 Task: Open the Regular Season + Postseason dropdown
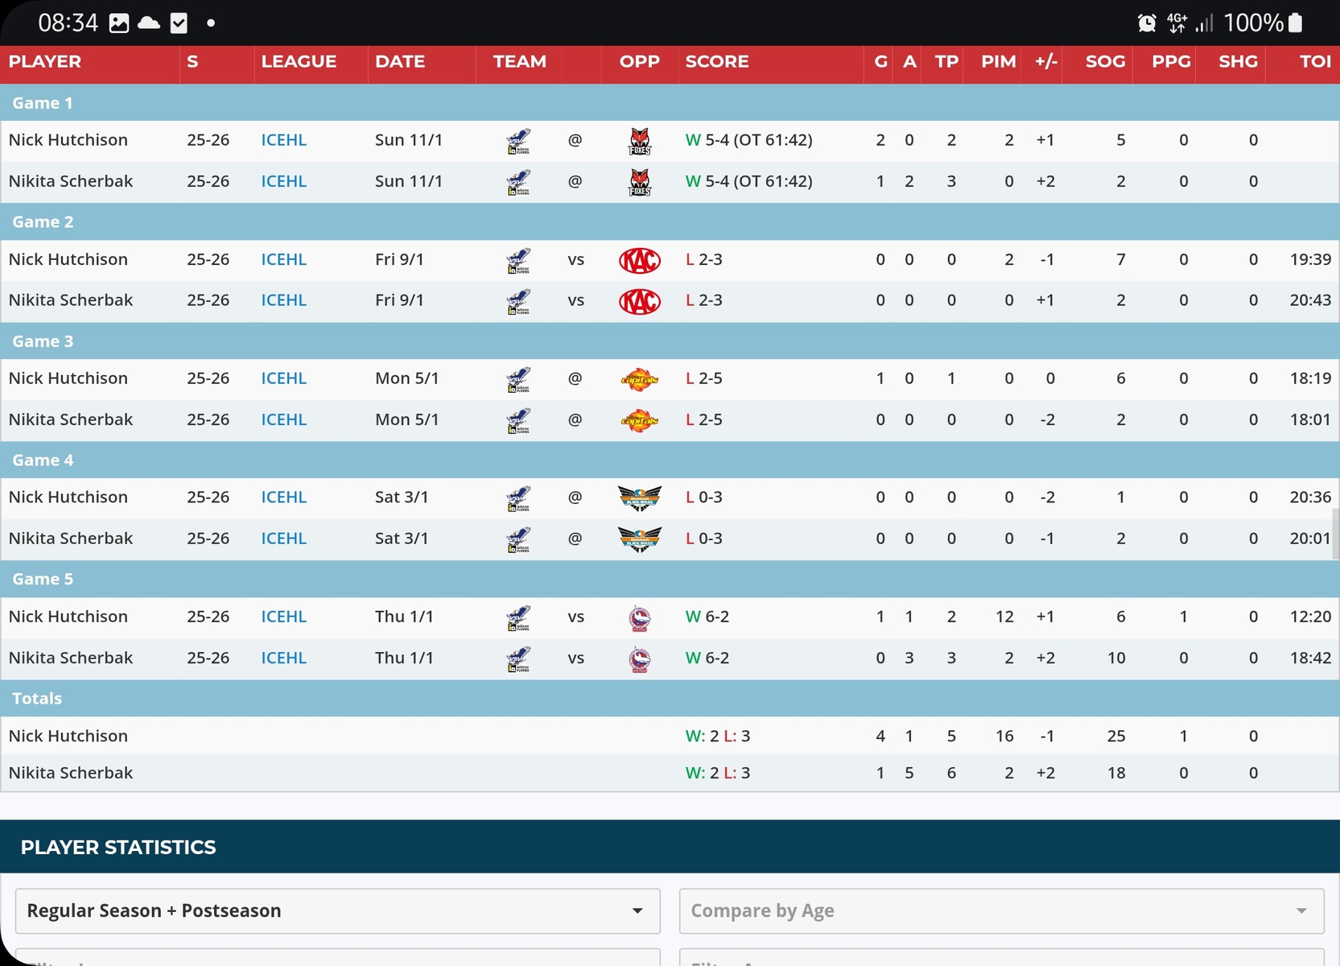tap(337, 910)
